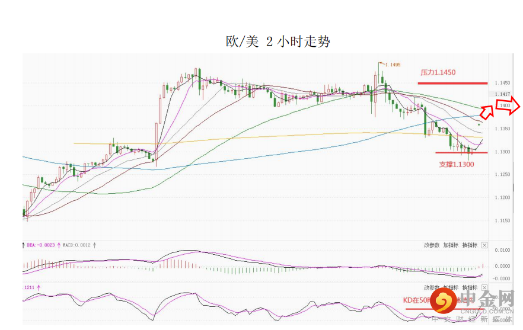Click the 1.1300 price axis label

[502, 152]
